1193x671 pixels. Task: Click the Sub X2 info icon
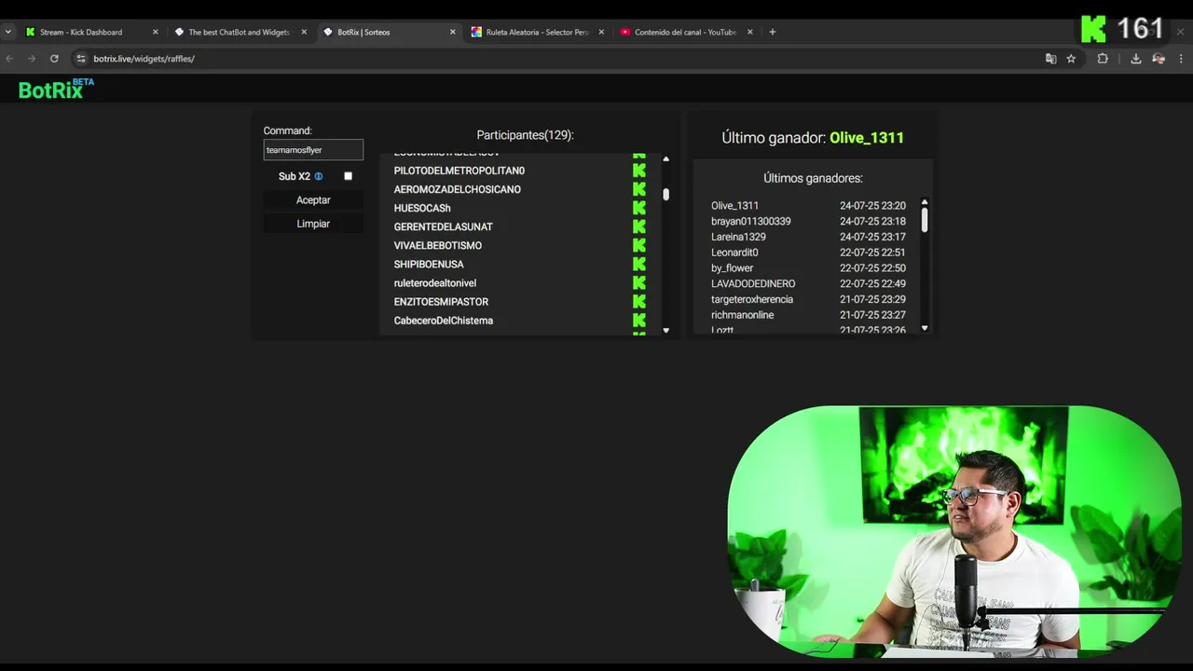pyautogui.click(x=319, y=176)
